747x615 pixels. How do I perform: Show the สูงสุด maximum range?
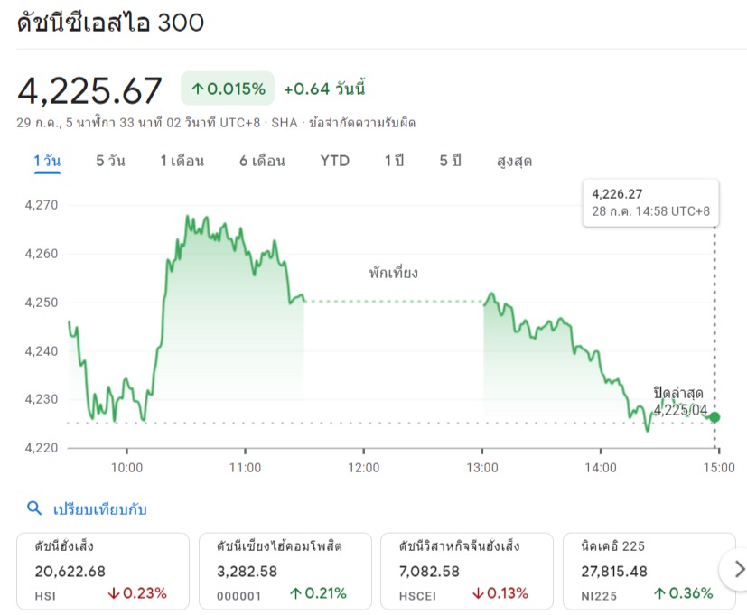pos(514,161)
